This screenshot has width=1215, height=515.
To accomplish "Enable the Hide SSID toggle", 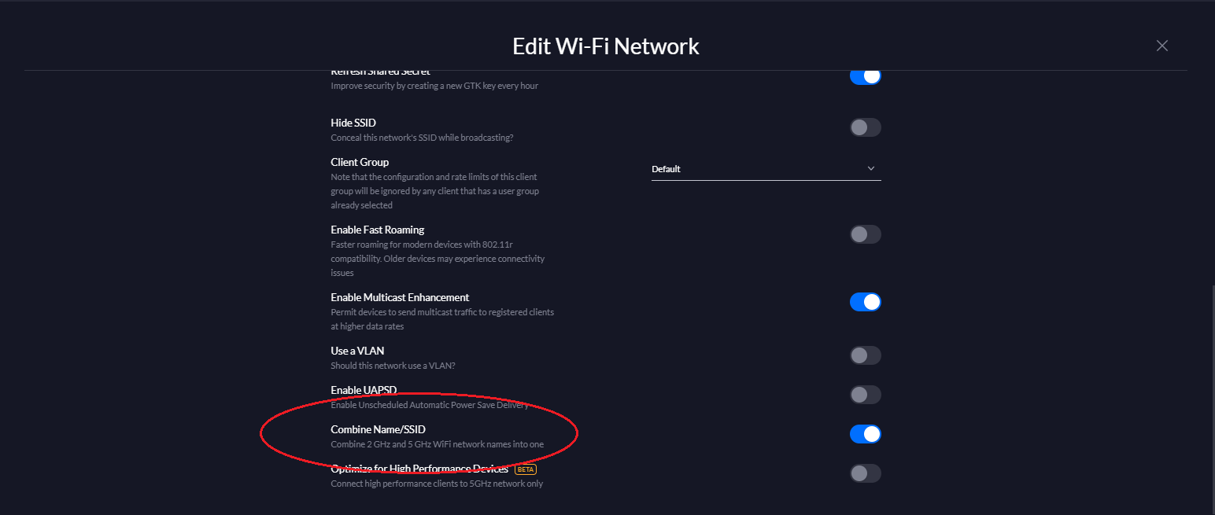I will [865, 127].
